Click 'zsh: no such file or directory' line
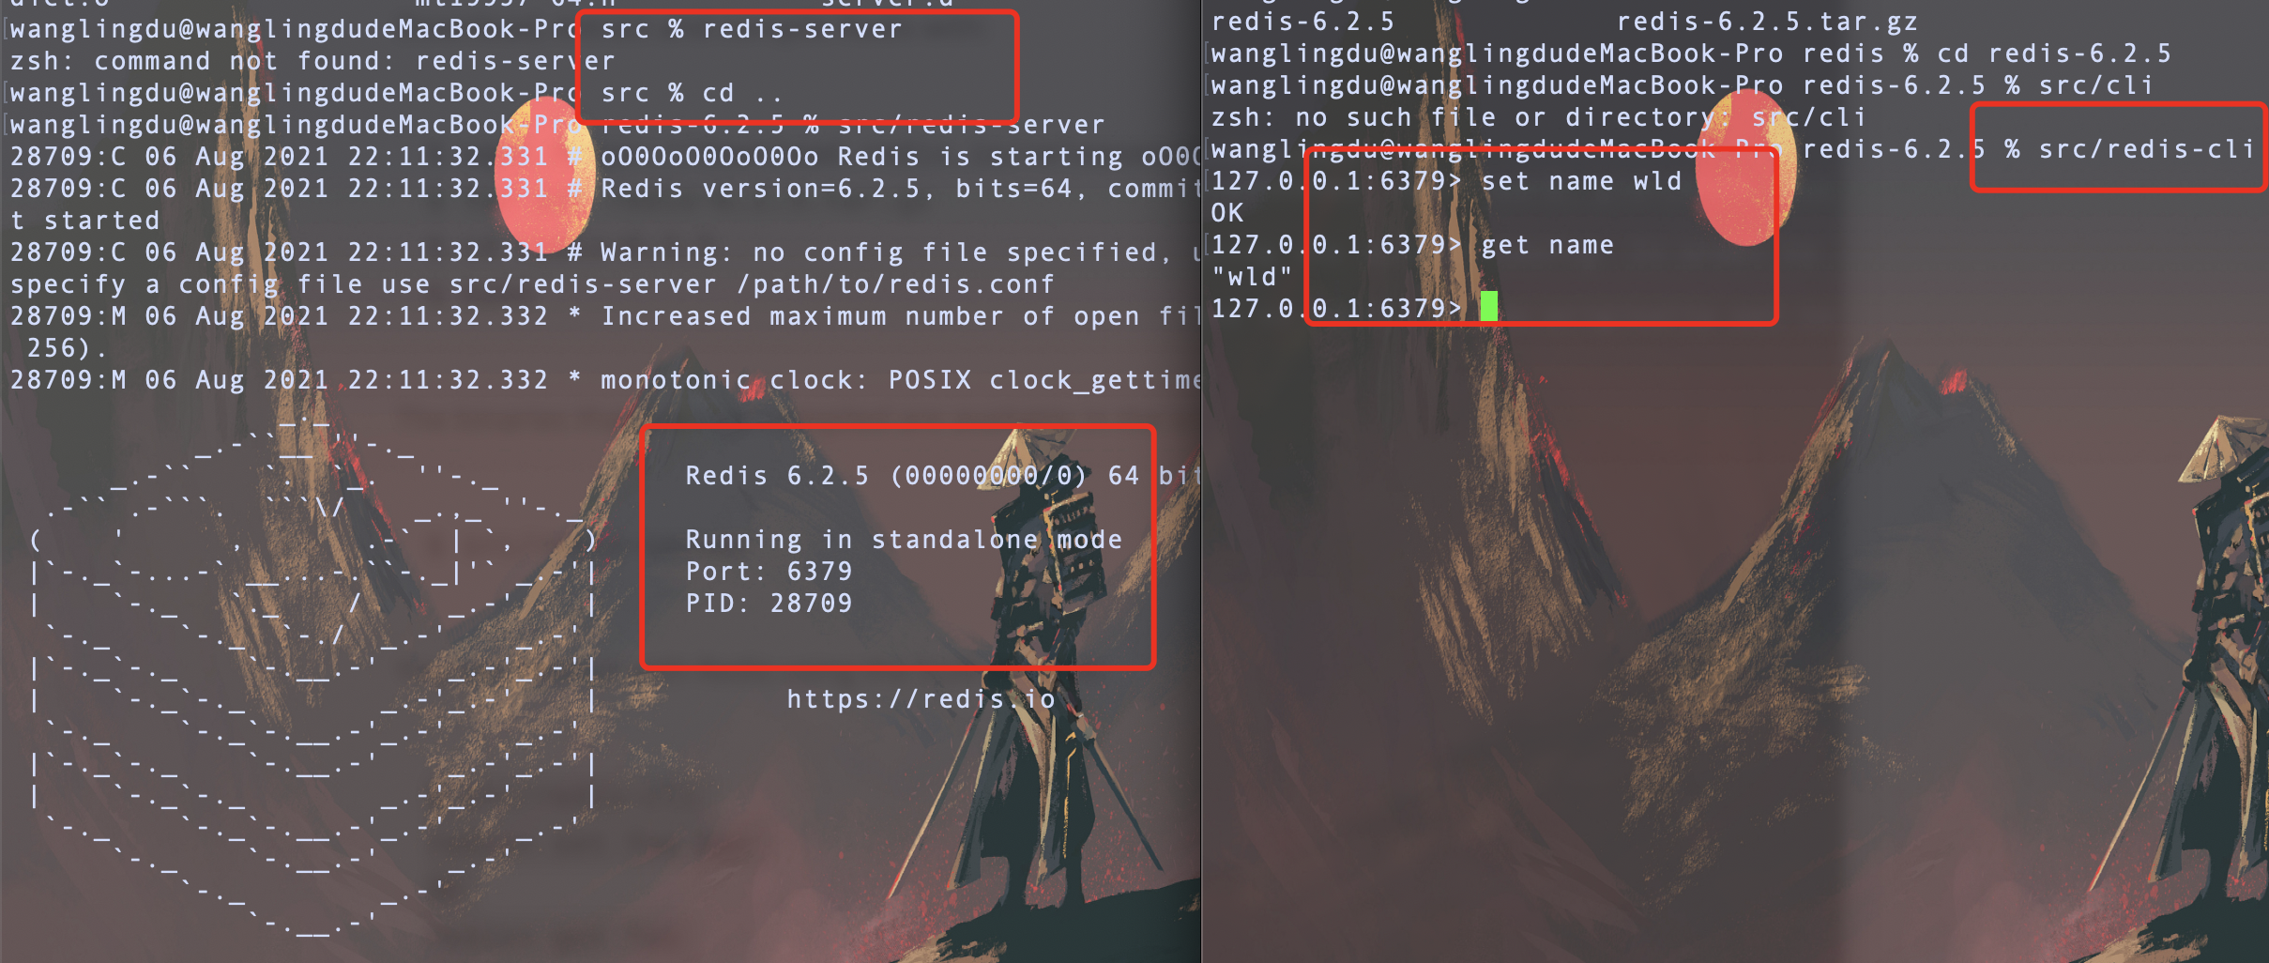The width and height of the screenshot is (2269, 963). coord(1538,116)
